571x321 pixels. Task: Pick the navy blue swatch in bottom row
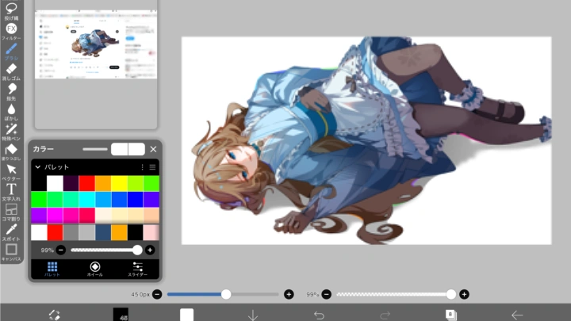pyautogui.click(x=103, y=232)
